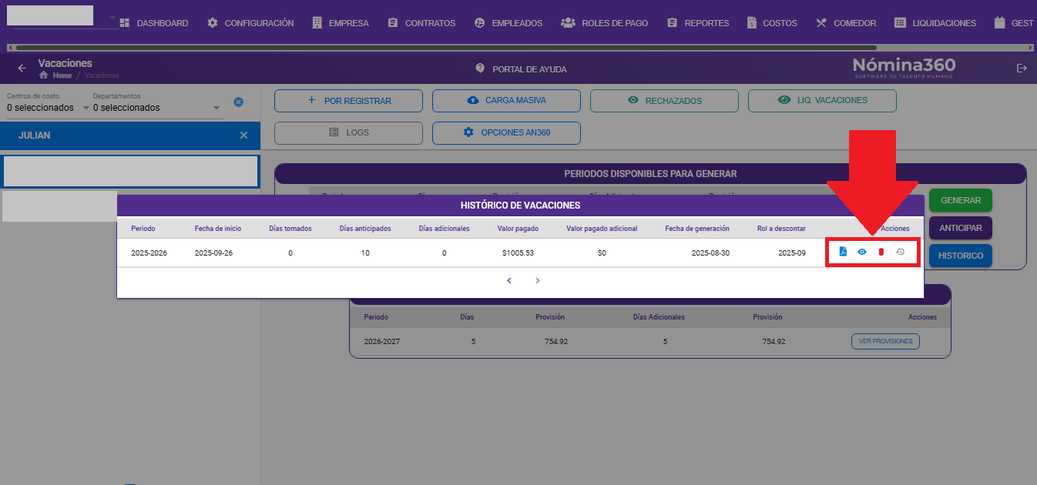Select the highlighted employee row in the list
This screenshot has height=485, width=1037.
coord(130,171)
